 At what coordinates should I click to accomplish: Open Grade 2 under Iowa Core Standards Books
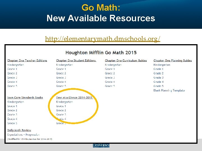[x=12, y=110]
